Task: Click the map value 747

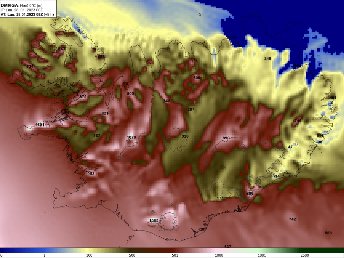Action: (62, 49)
